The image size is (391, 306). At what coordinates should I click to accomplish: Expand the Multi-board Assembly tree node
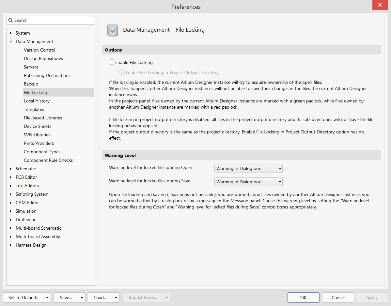click(x=10, y=237)
